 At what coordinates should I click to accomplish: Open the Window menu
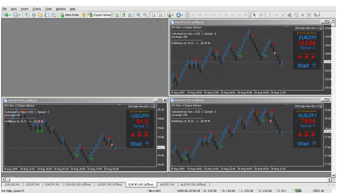click(61, 9)
